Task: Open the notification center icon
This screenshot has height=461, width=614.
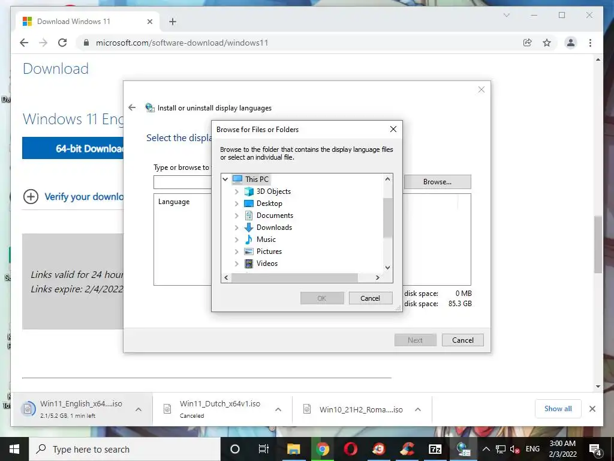Action: click(x=595, y=449)
